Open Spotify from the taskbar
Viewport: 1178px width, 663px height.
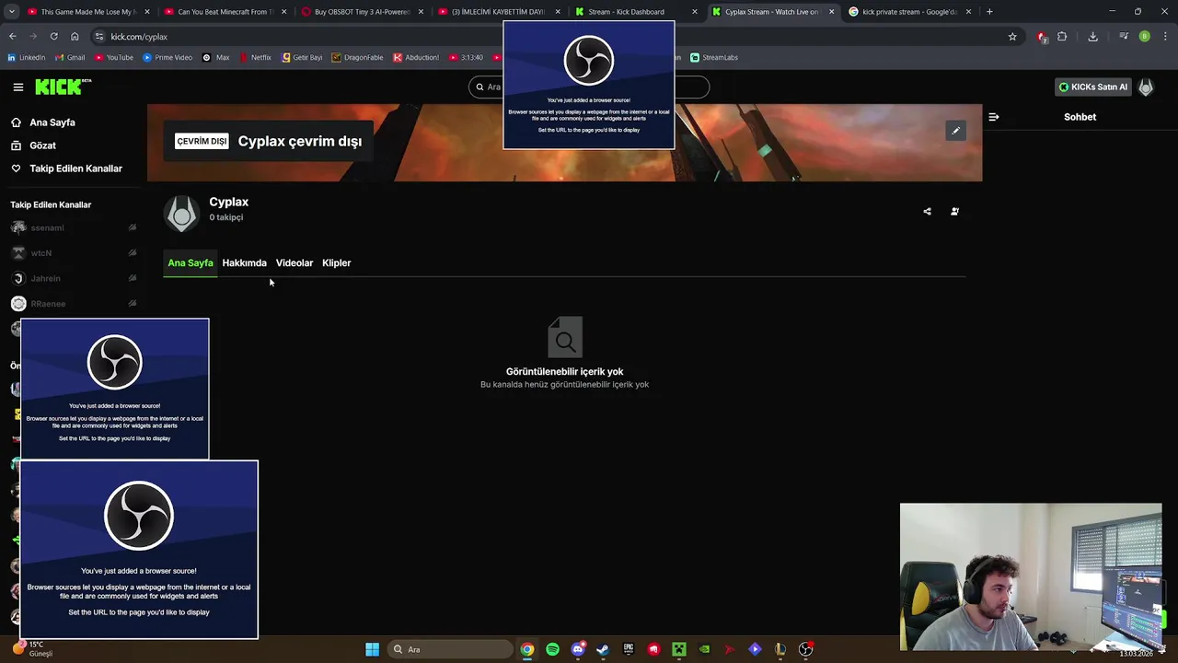click(552, 649)
